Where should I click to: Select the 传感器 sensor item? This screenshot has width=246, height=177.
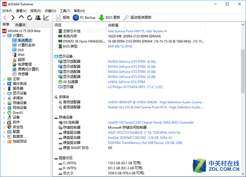(x=20, y=74)
